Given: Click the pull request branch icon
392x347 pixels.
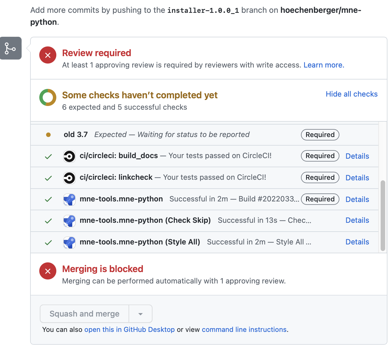Looking at the screenshot, I should (x=11, y=48).
